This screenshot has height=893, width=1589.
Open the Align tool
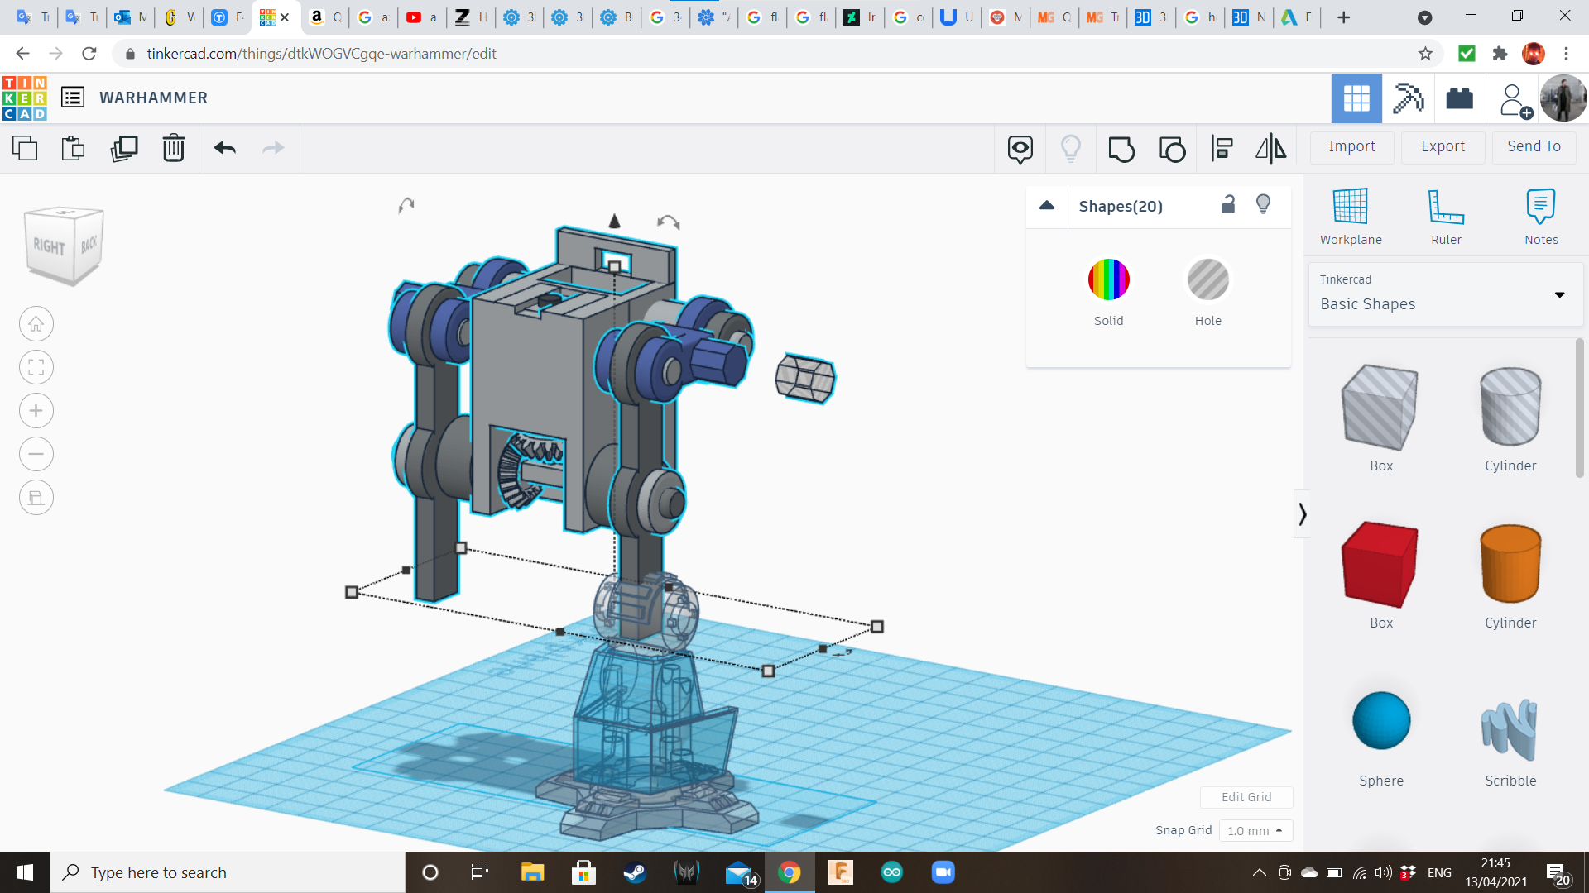point(1222,149)
